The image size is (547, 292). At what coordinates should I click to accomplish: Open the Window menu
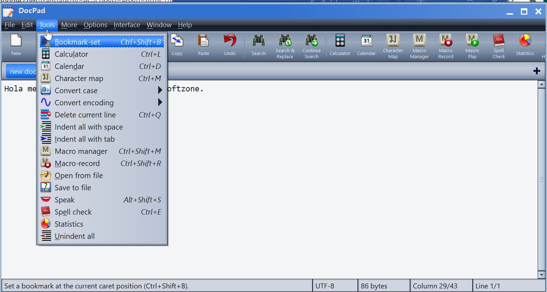[x=159, y=25]
